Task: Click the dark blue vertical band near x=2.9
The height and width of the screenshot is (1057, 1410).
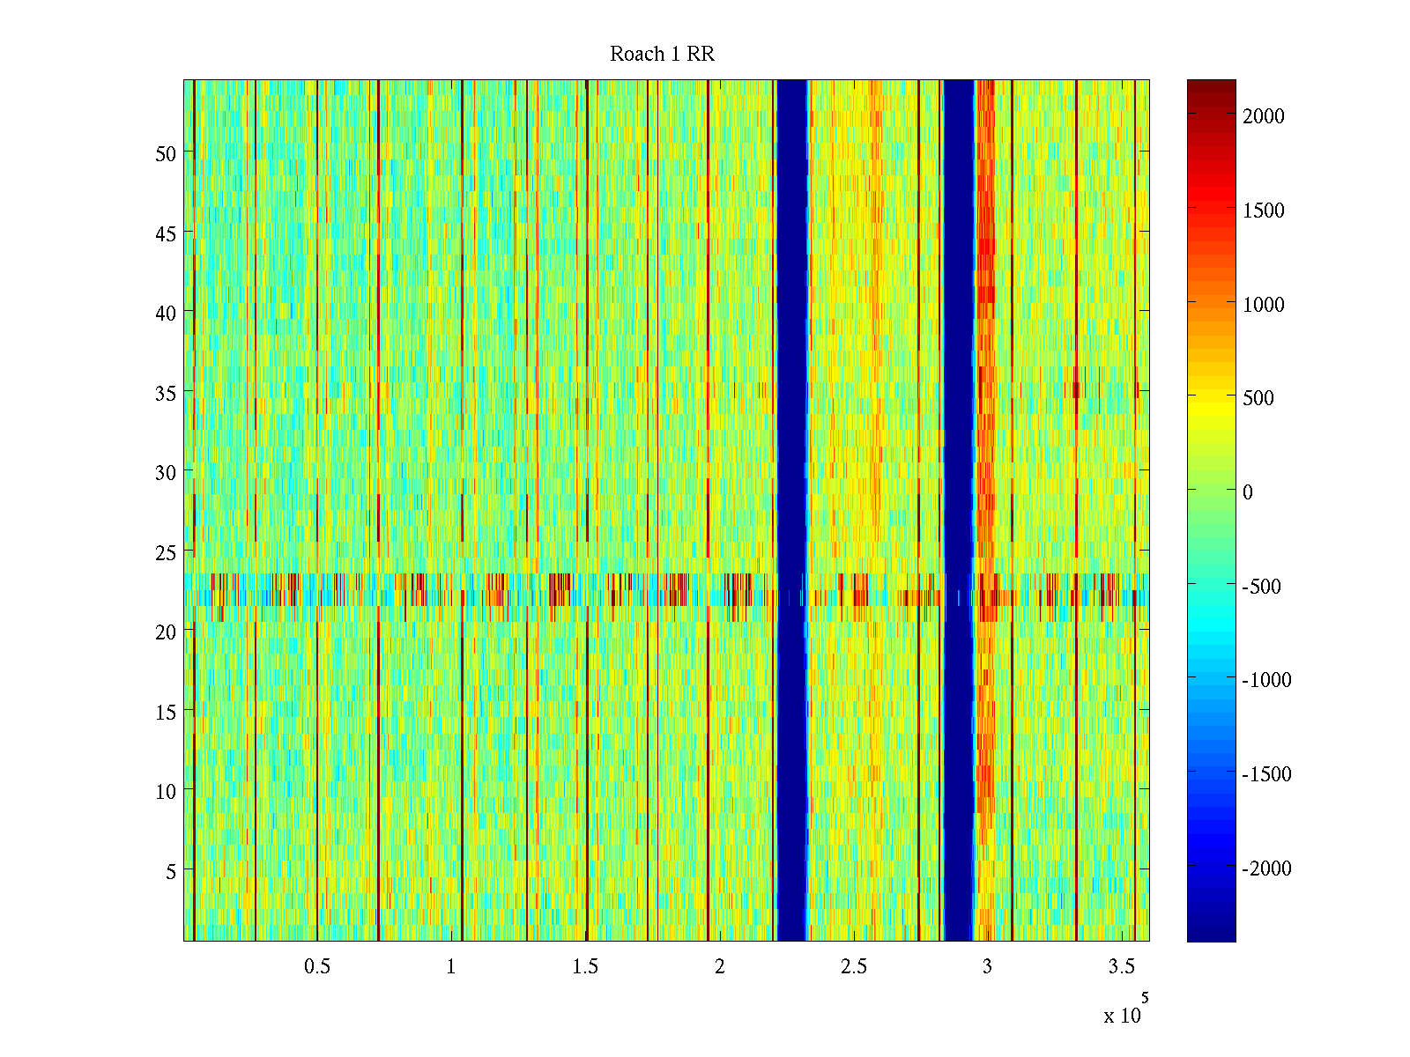Action: coord(958,352)
